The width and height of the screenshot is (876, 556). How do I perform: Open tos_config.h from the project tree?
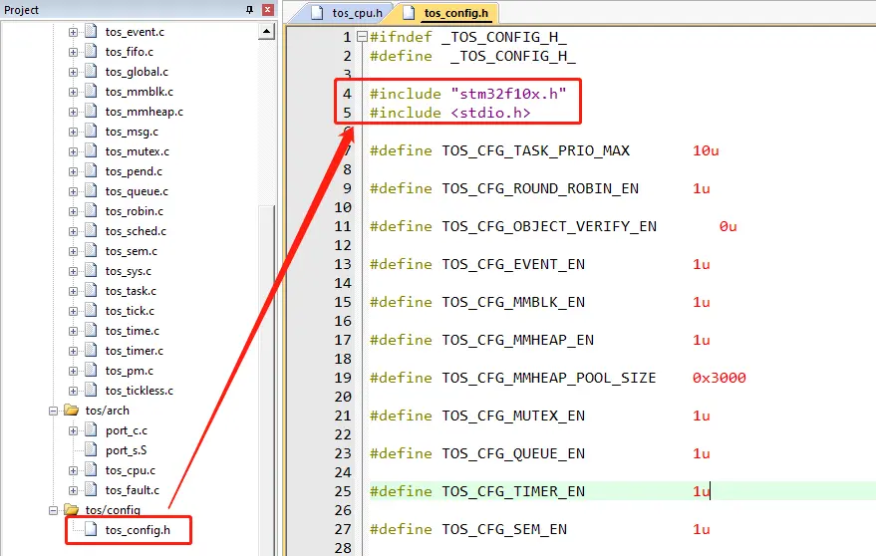click(x=138, y=530)
